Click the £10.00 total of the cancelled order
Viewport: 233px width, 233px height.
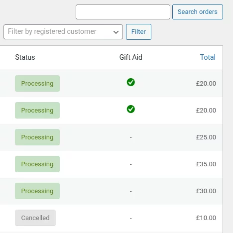206,218
